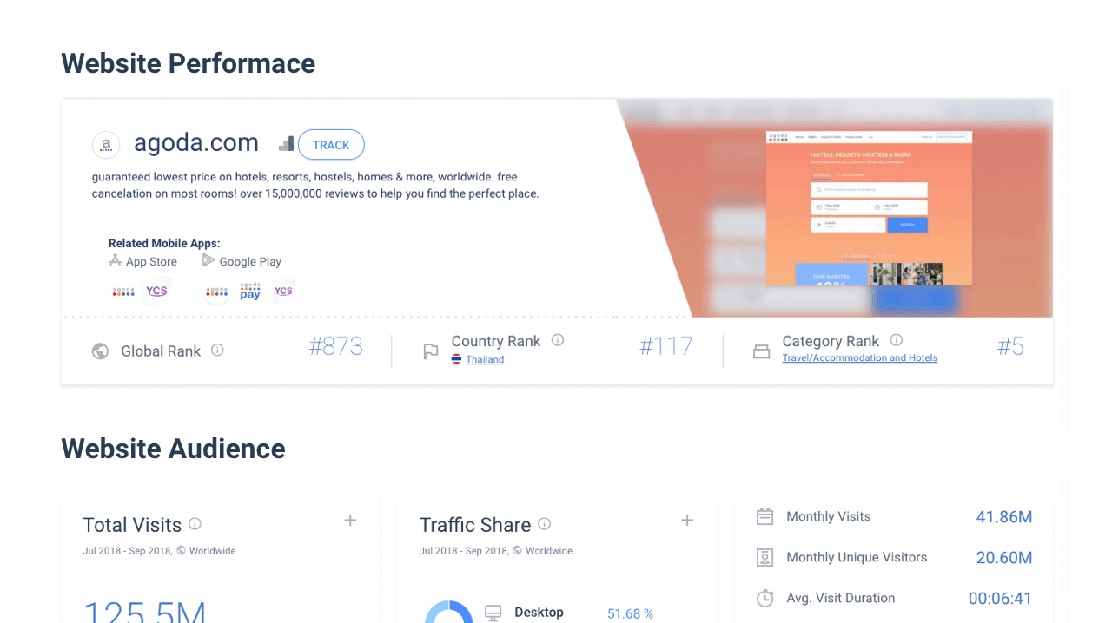This screenshot has height=623, width=1112.
Task: Open the agoda website screenshot preview
Action: pyautogui.click(x=869, y=208)
